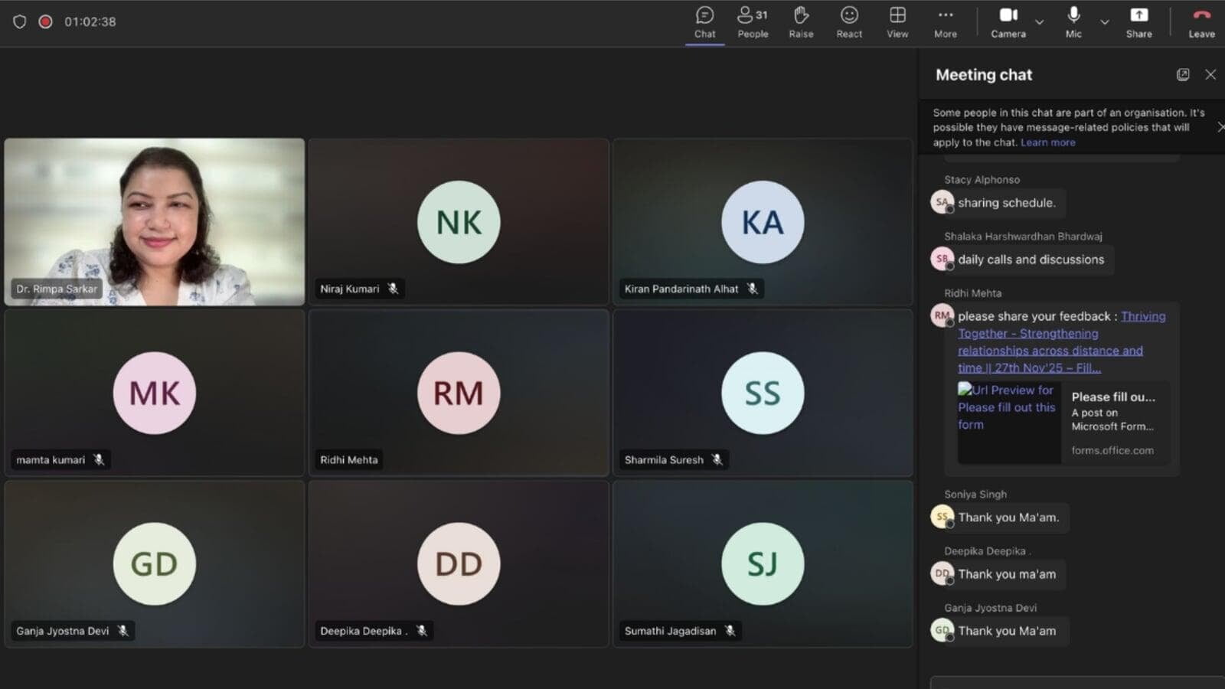
Task: Click Stacy Alphonso's SA chat avatar
Action: 942,202
